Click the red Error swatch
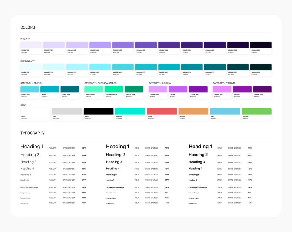Viewport: 292px width, 232px height. click(x=162, y=111)
